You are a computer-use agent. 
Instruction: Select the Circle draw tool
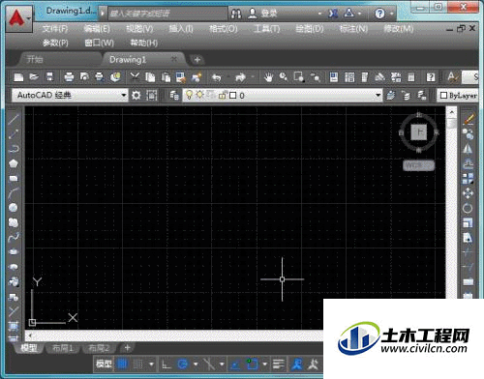pos(14,208)
